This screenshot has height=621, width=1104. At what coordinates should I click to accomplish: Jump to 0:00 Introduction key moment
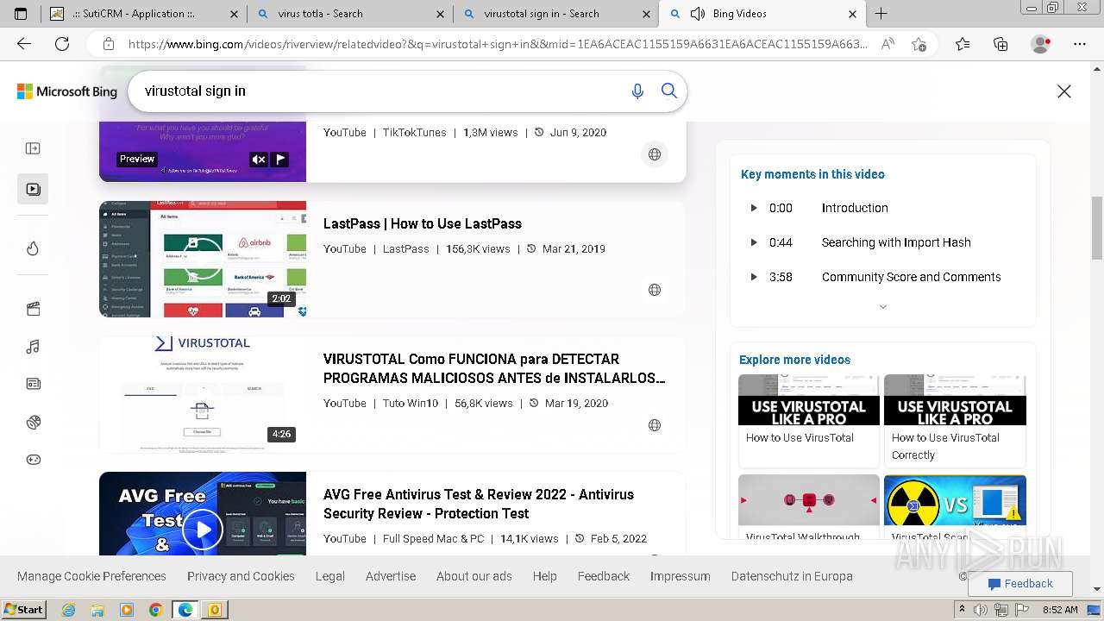[883, 208]
